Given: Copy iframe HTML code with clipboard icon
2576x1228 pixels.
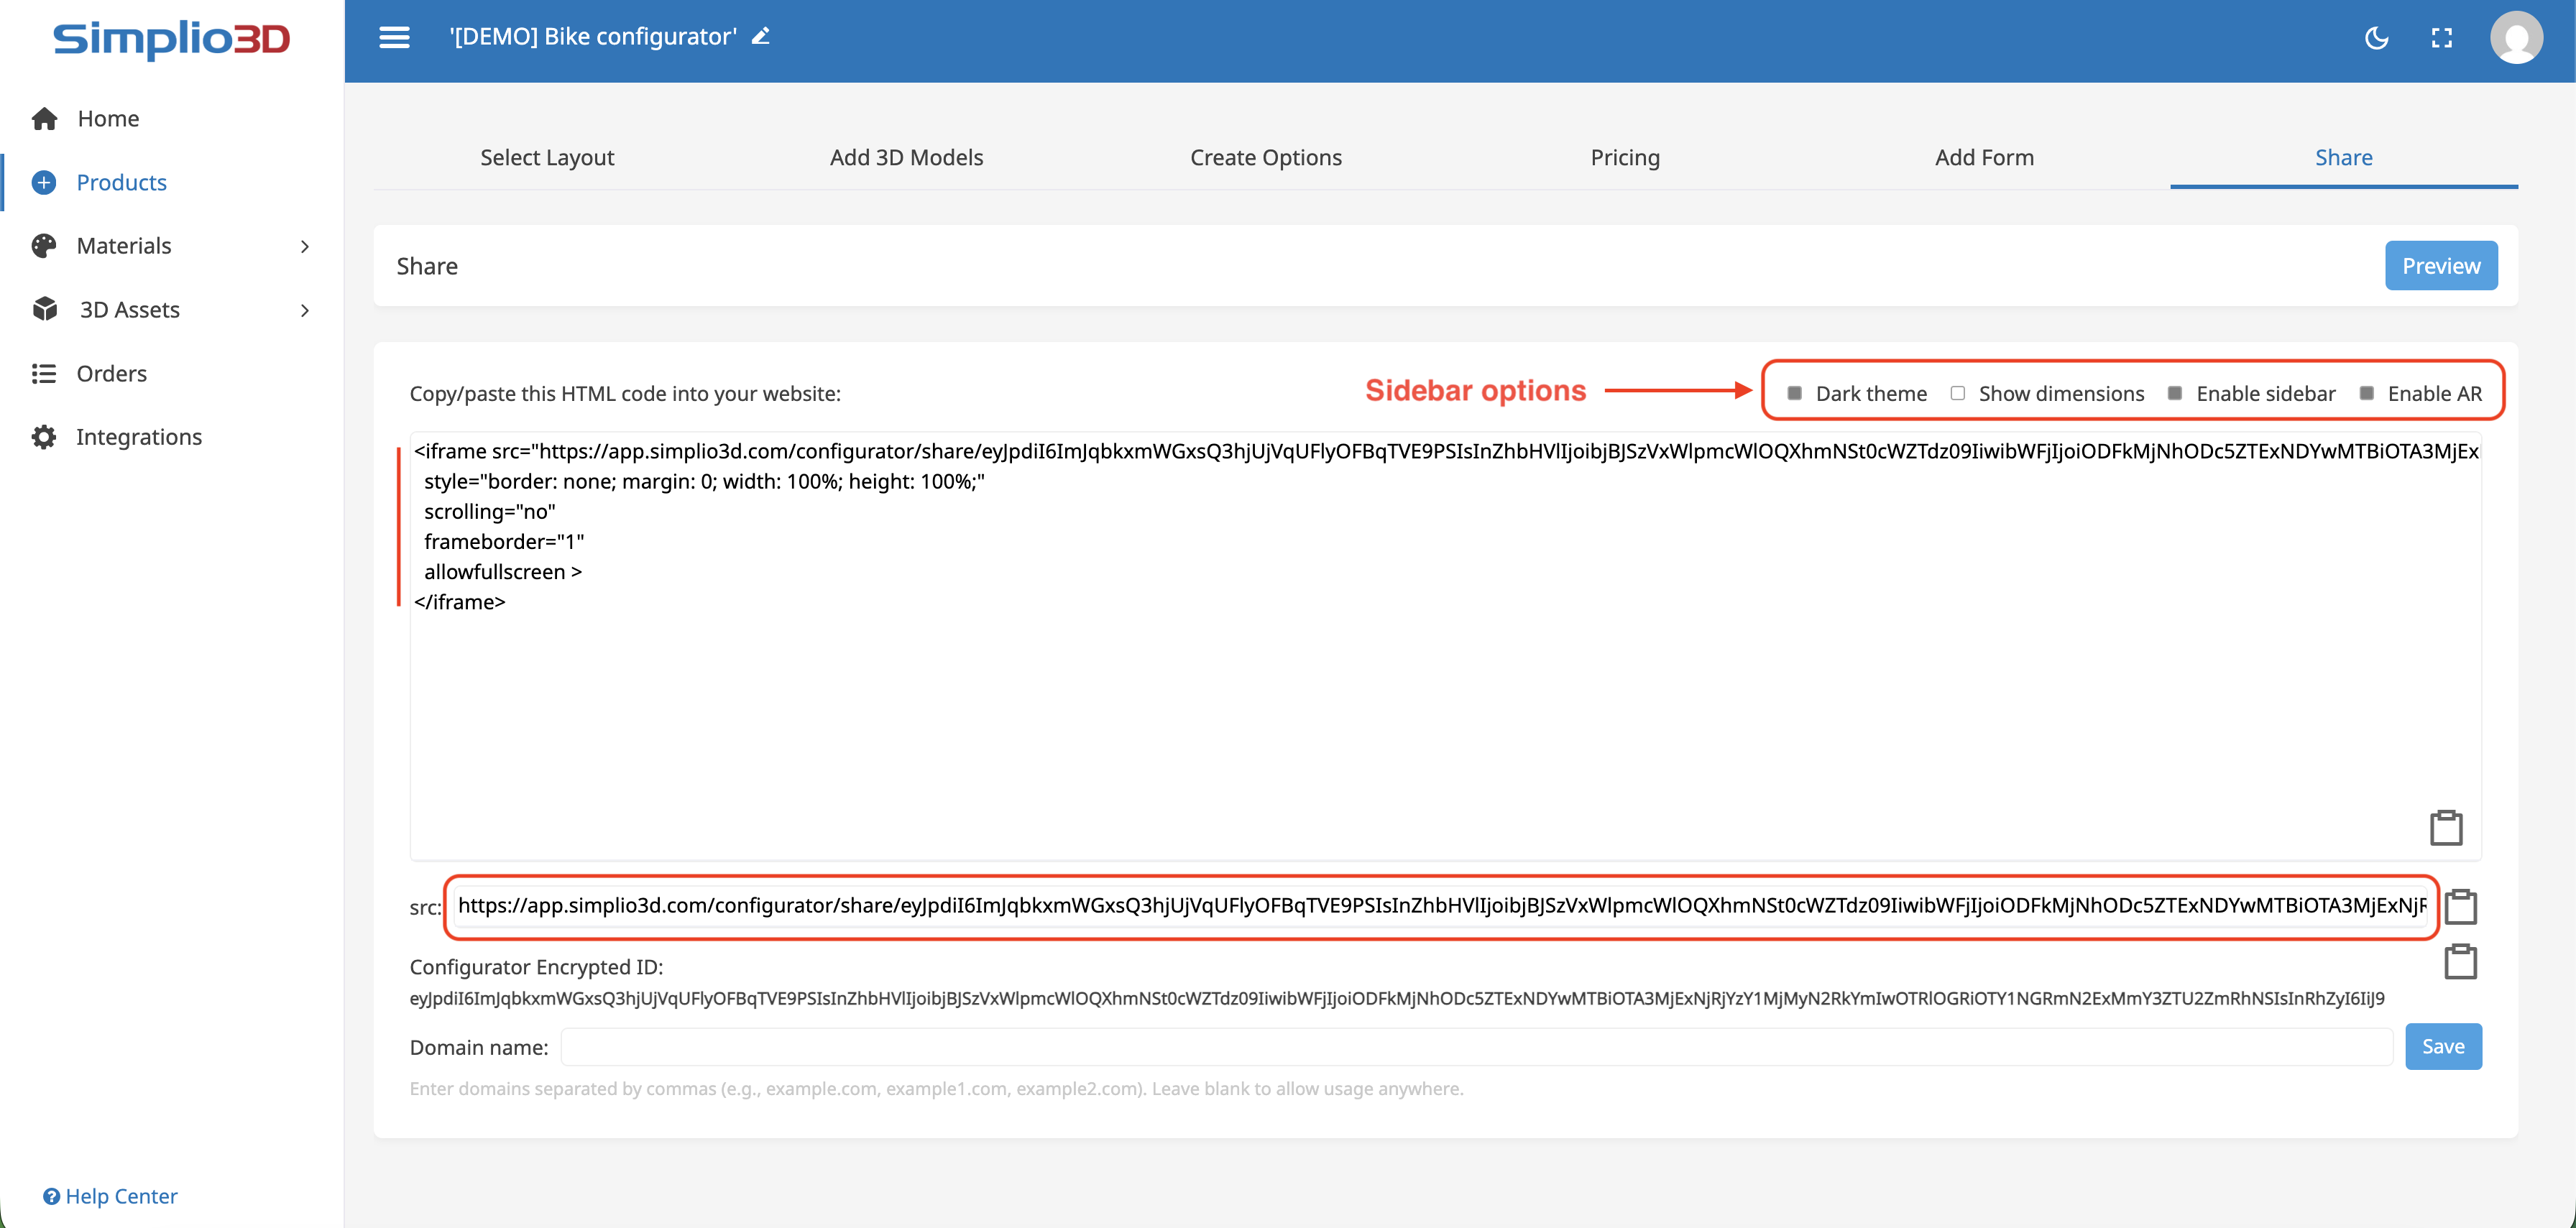Looking at the screenshot, I should click(x=2446, y=828).
